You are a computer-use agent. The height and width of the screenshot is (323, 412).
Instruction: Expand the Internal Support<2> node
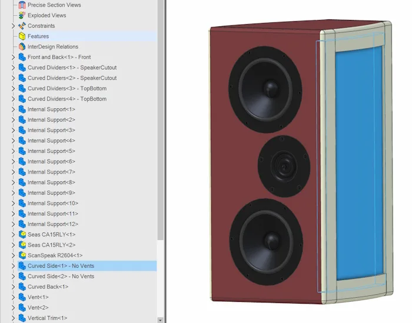13,120
